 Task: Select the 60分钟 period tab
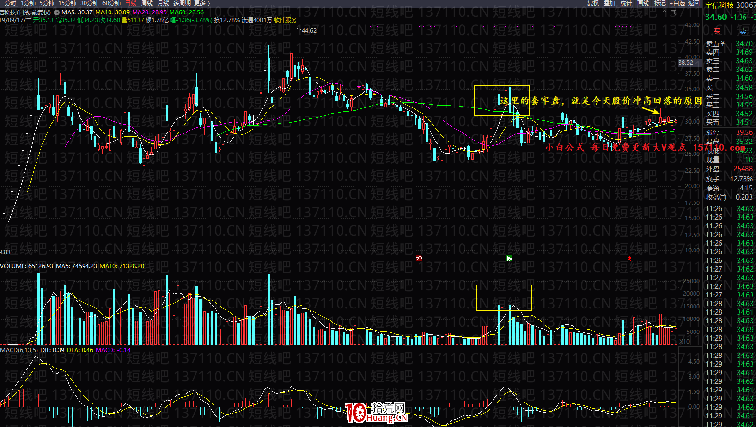(111, 3)
